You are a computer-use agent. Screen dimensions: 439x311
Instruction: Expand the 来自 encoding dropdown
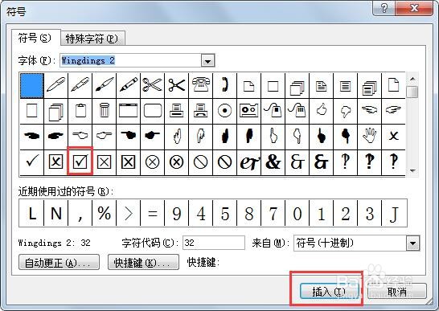(x=412, y=243)
